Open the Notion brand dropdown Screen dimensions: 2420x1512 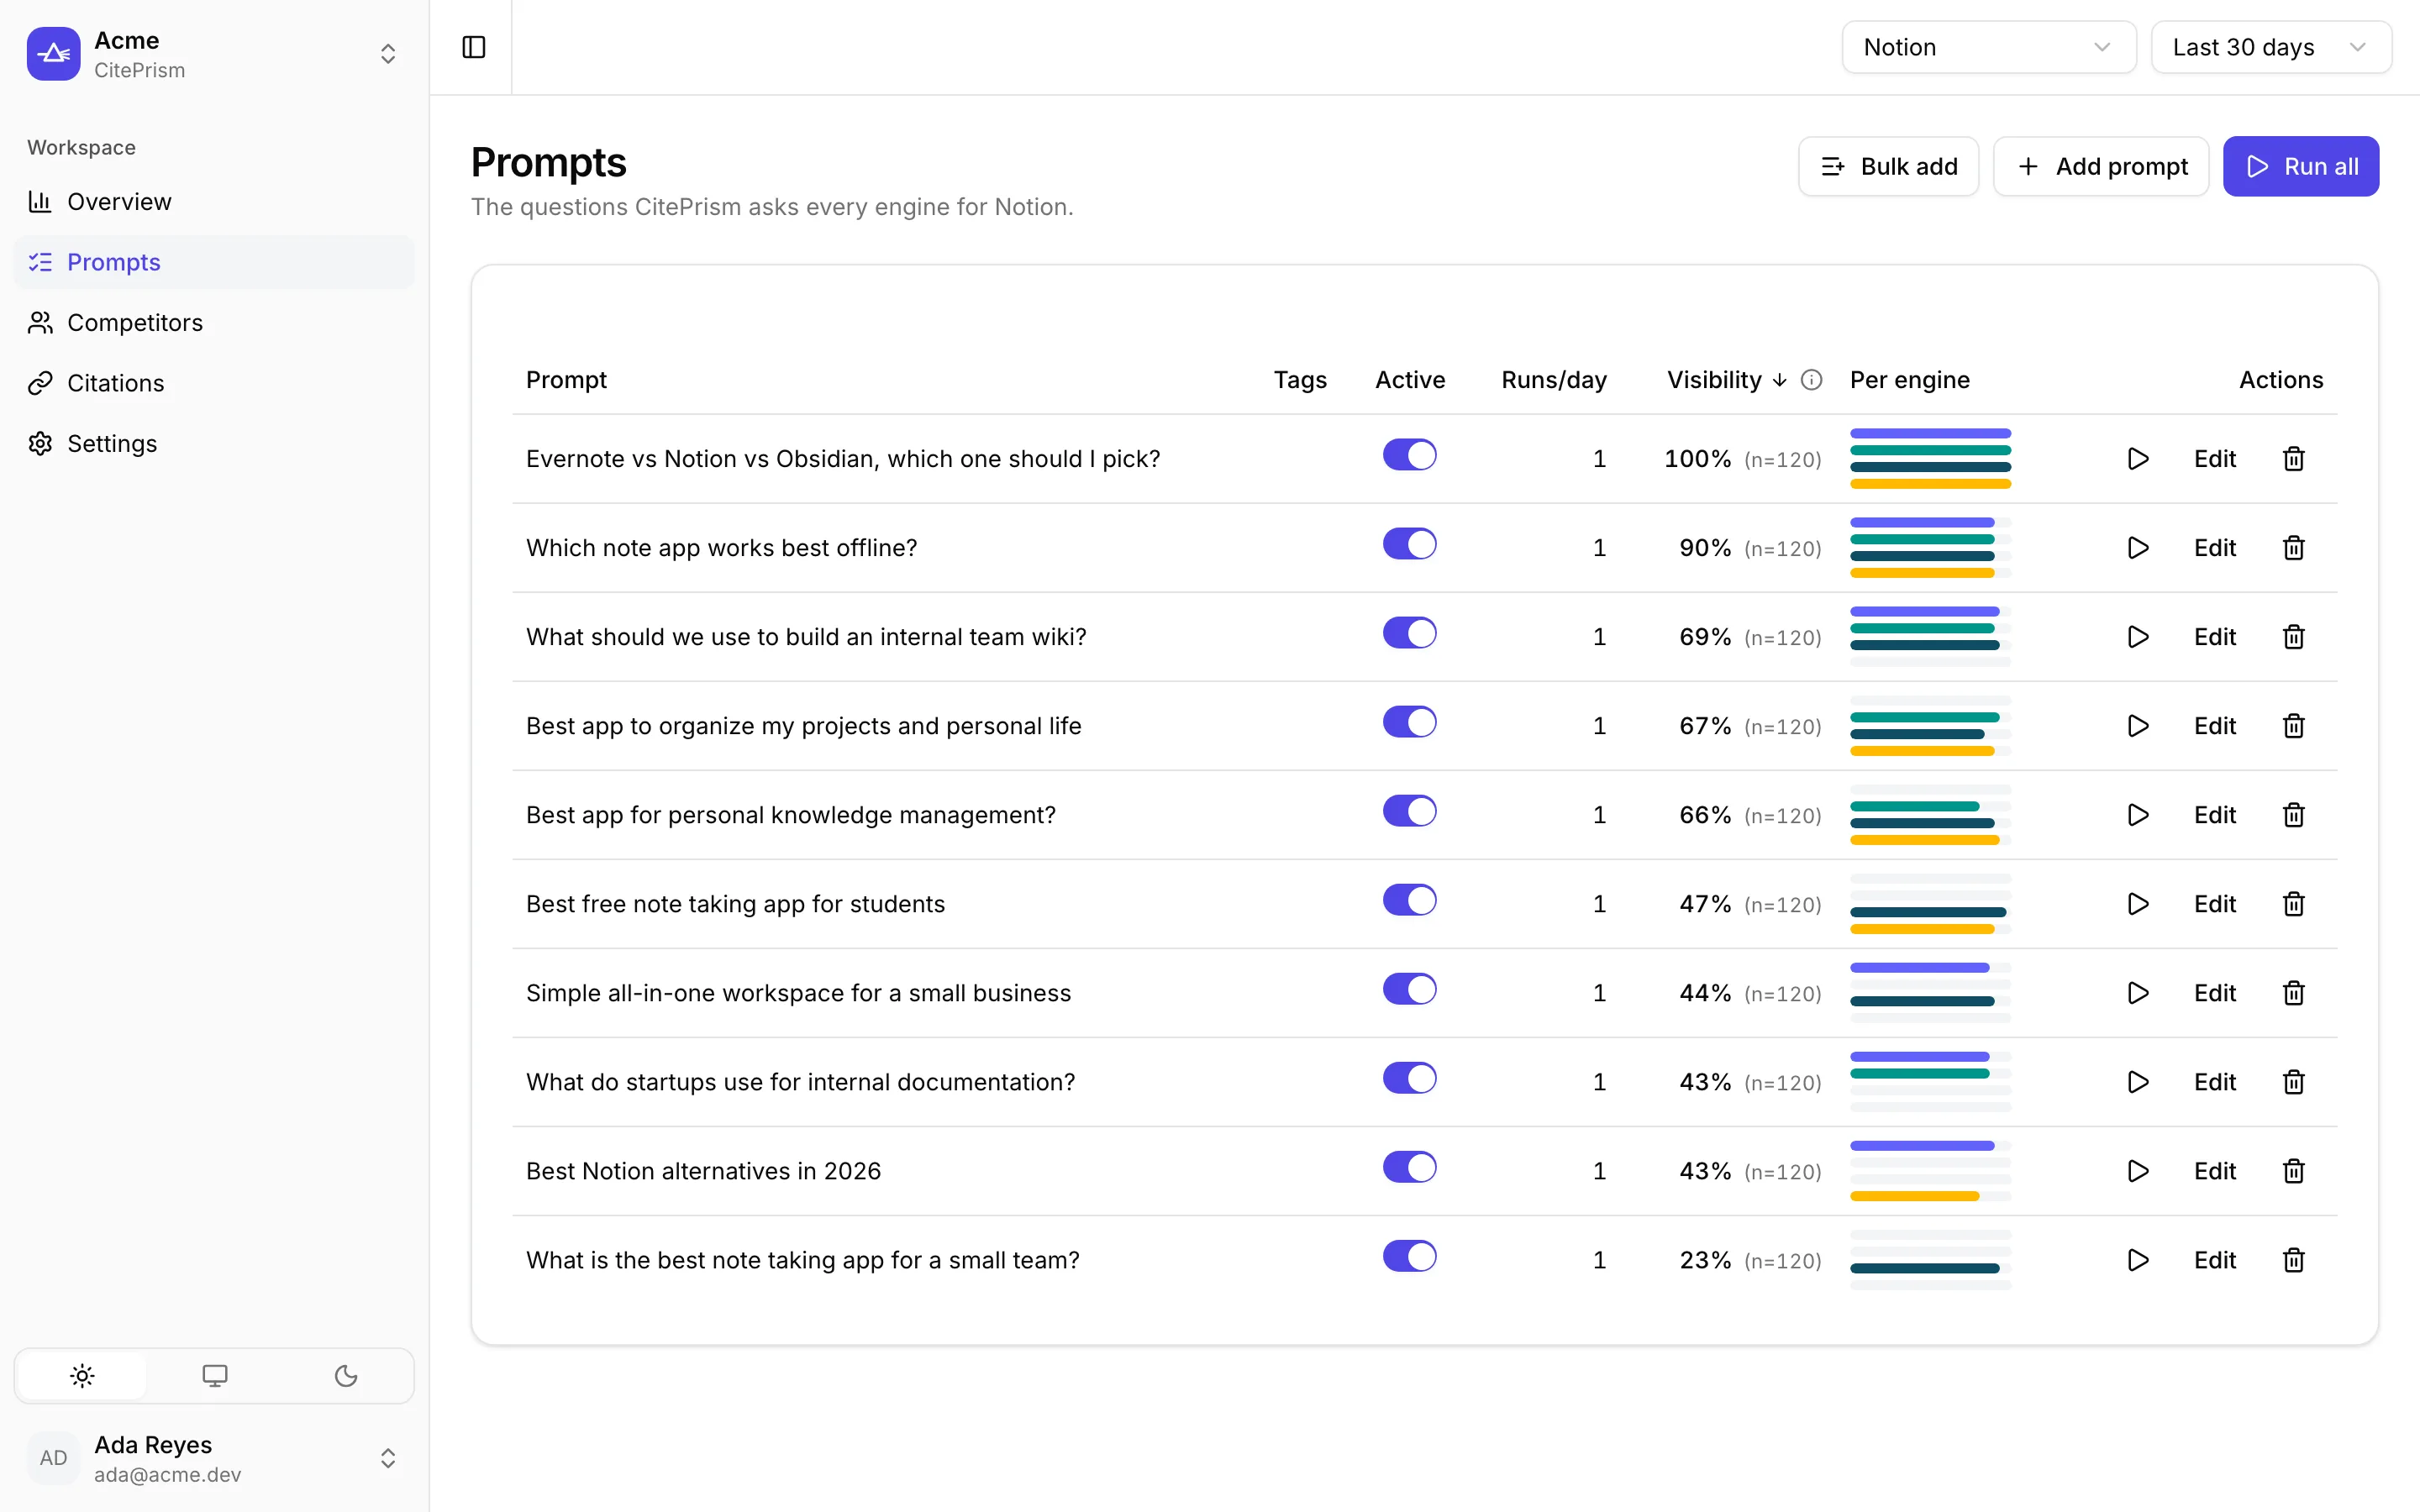(1988, 47)
